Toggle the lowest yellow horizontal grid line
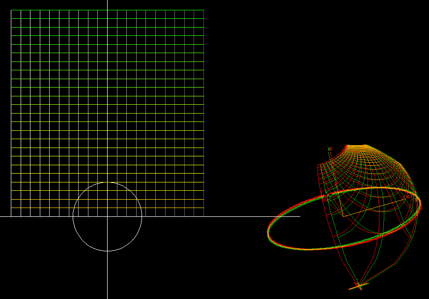This screenshot has width=429, height=299. [x=108, y=209]
